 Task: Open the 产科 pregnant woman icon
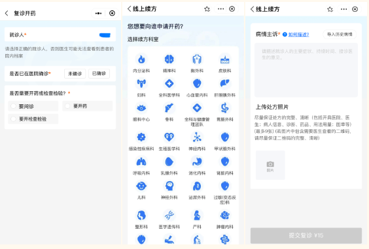click(x=197, y=216)
